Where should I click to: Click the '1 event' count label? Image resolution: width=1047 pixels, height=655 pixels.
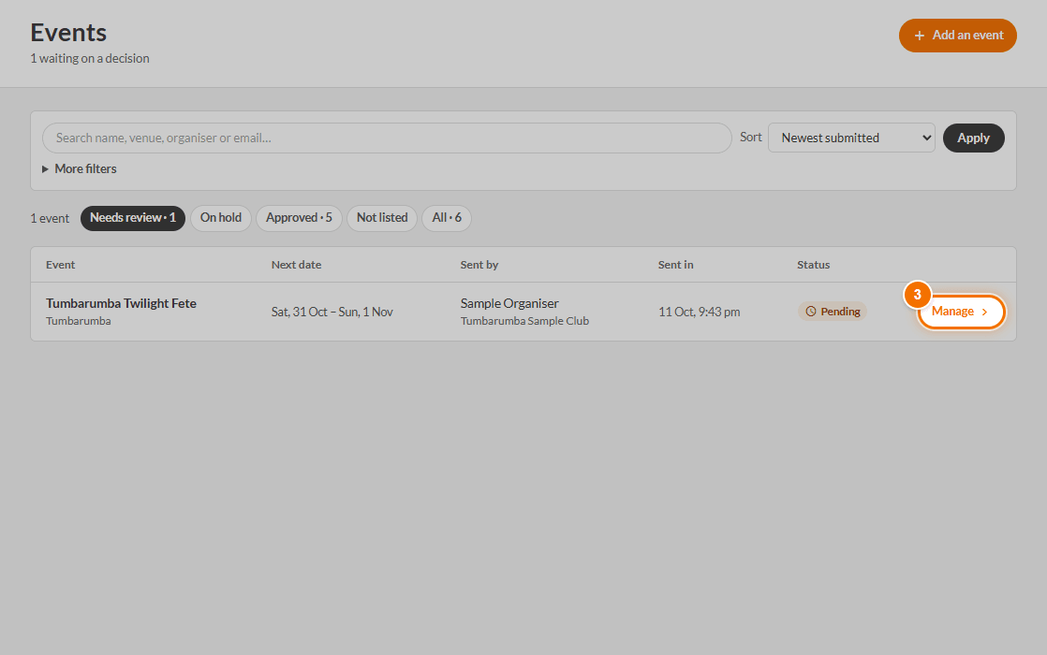coord(50,219)
